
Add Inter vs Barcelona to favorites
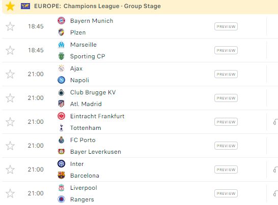point(10,169)
